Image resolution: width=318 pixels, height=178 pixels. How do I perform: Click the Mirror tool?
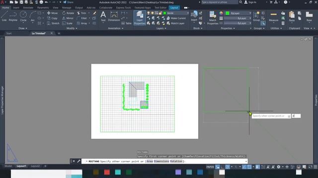tap(68, 18)
